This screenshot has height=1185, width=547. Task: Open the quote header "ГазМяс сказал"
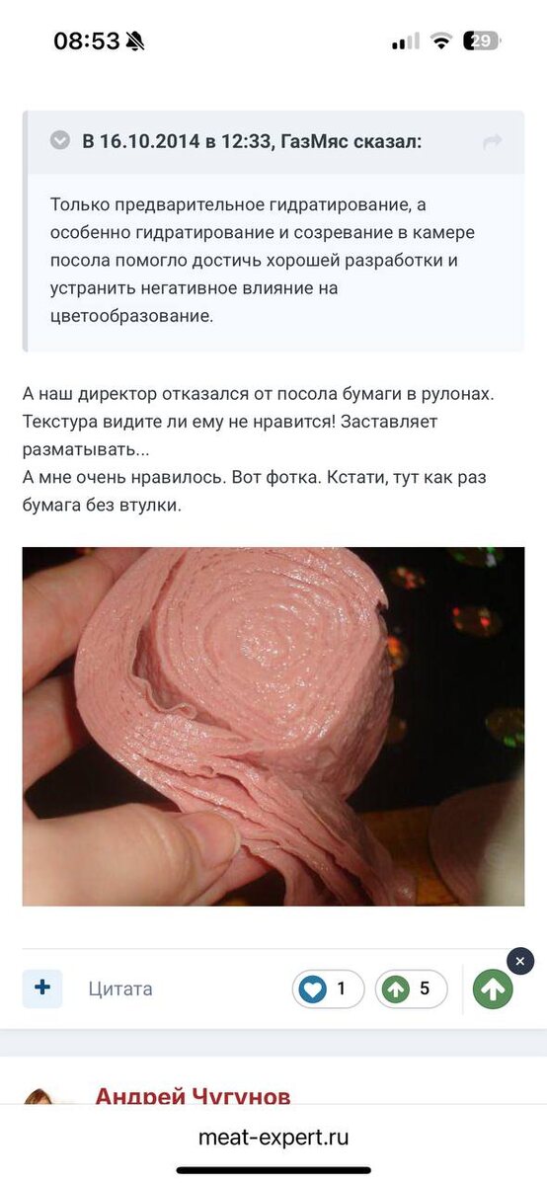[x=252, y=141]
